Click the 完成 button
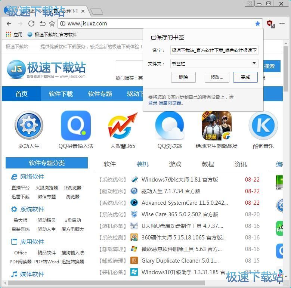291x288 pixels. (x=245, y=77)
